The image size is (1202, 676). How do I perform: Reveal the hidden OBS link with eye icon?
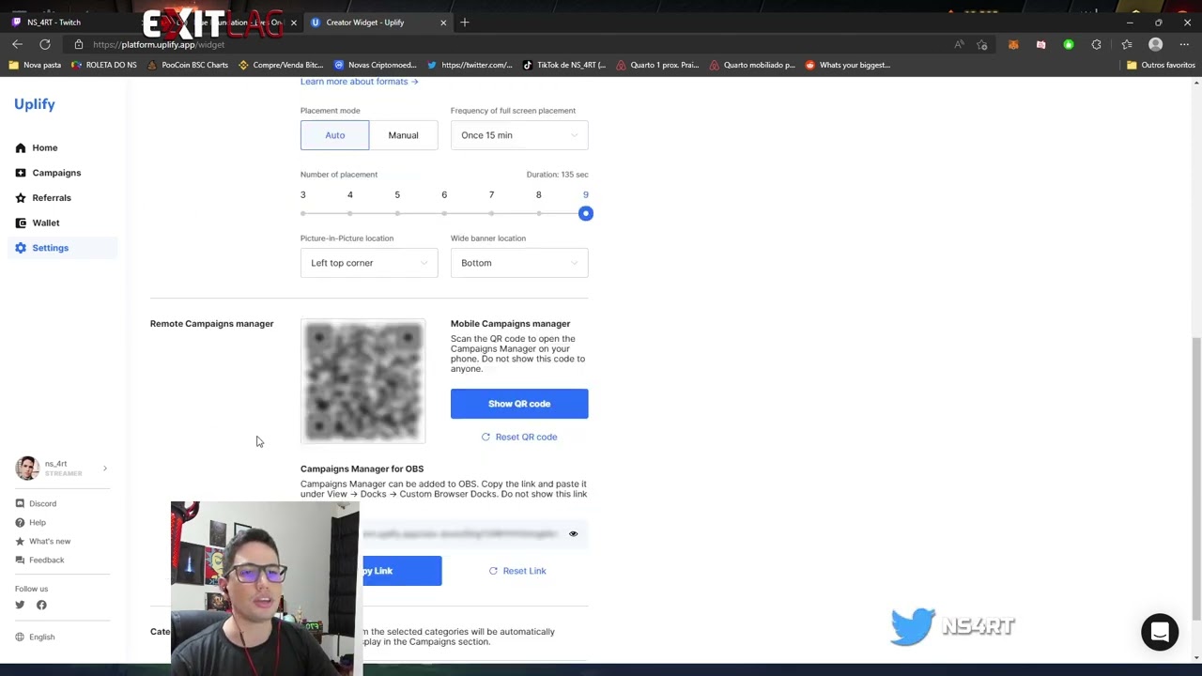pos(573,533)
